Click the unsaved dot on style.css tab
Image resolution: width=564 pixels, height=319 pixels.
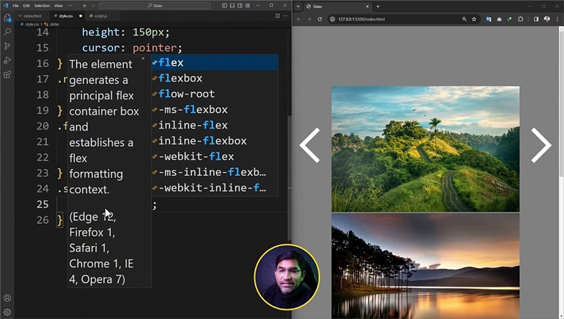(x=80, y=16)
